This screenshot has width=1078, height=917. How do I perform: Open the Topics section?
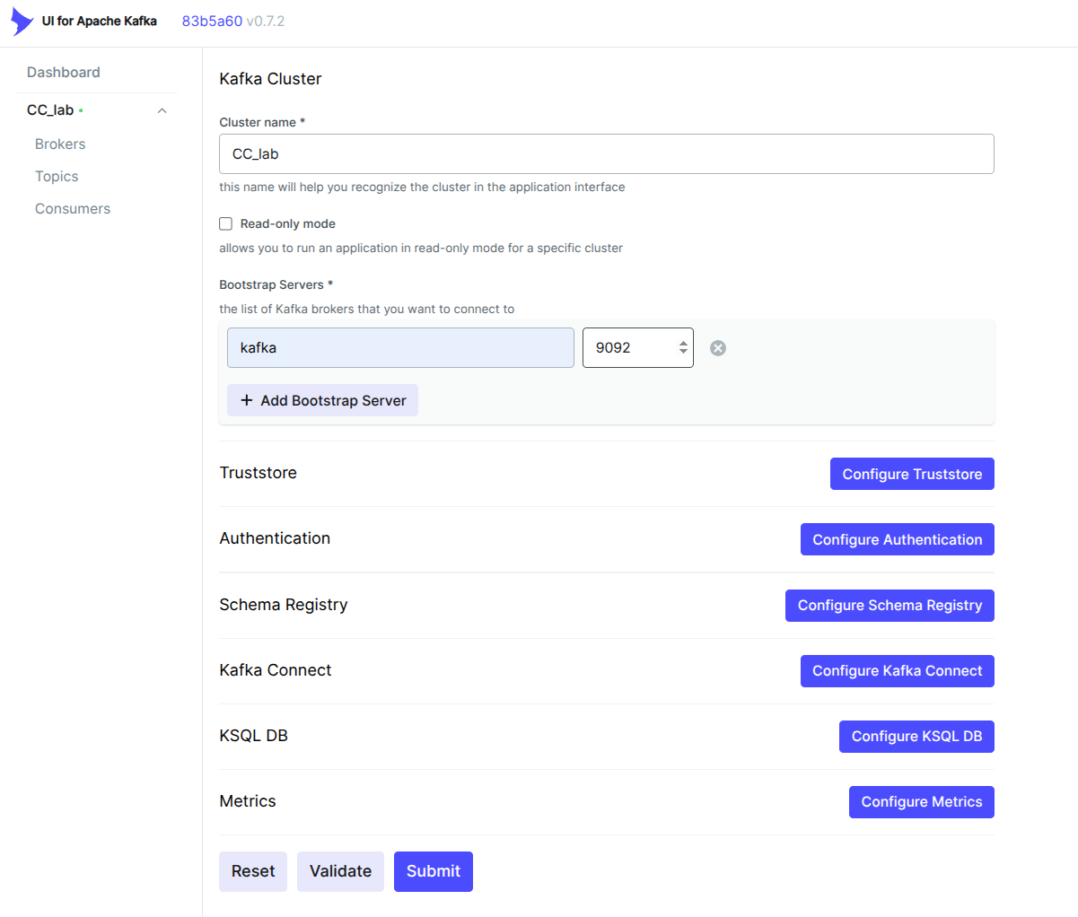[57, 176]
